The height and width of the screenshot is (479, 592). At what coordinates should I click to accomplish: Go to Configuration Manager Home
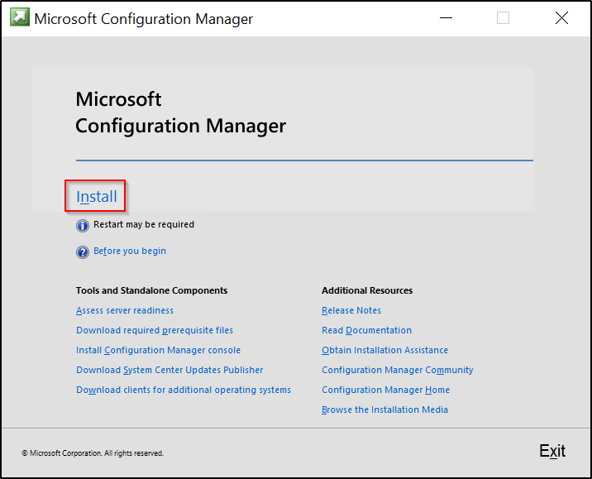pos(385,390)
